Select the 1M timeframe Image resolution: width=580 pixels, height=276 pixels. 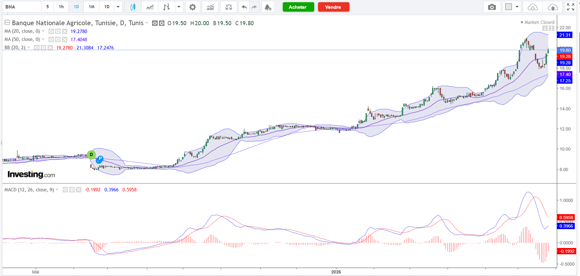click(92, 7)
